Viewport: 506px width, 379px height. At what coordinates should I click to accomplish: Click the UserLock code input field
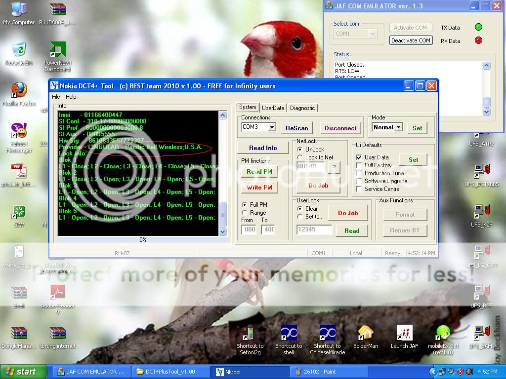314,229
